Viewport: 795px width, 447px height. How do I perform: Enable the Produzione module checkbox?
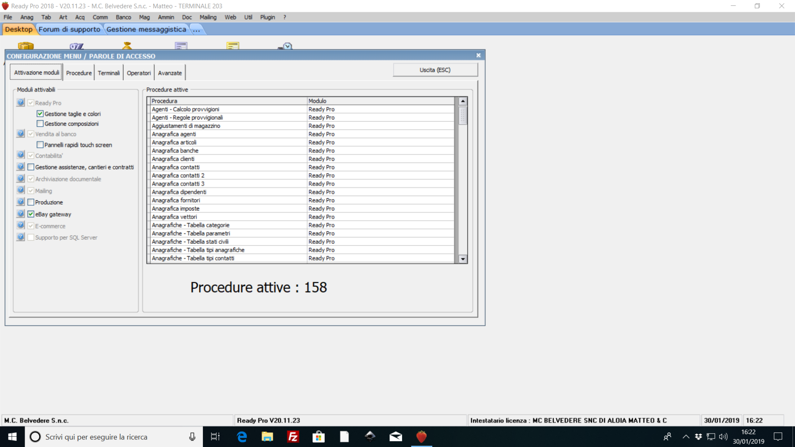coord(31,202)
